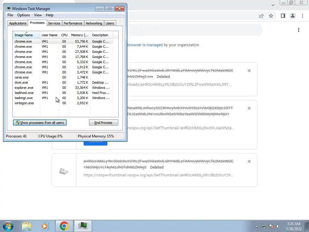Click the file icon of third download
The width and height of the screenshot is (309, 232).
[64, 171]
